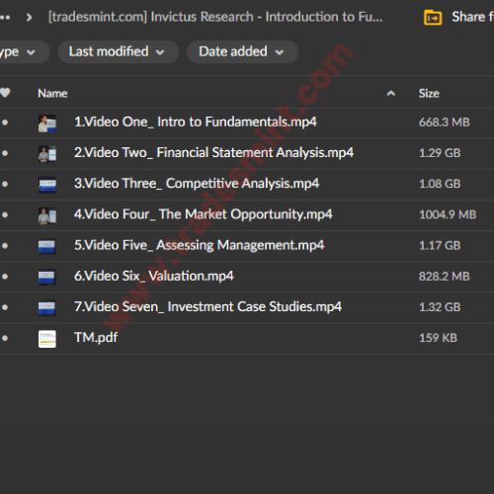
Task: Open thumbnail of 6.Video Six Valuation
Action: pos(47,277)
